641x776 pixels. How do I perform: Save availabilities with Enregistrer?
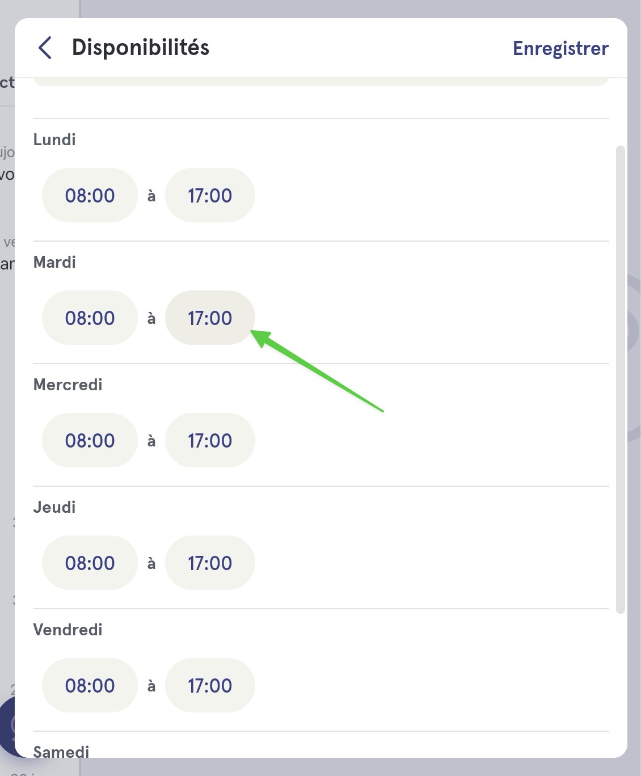click(560, 48)
